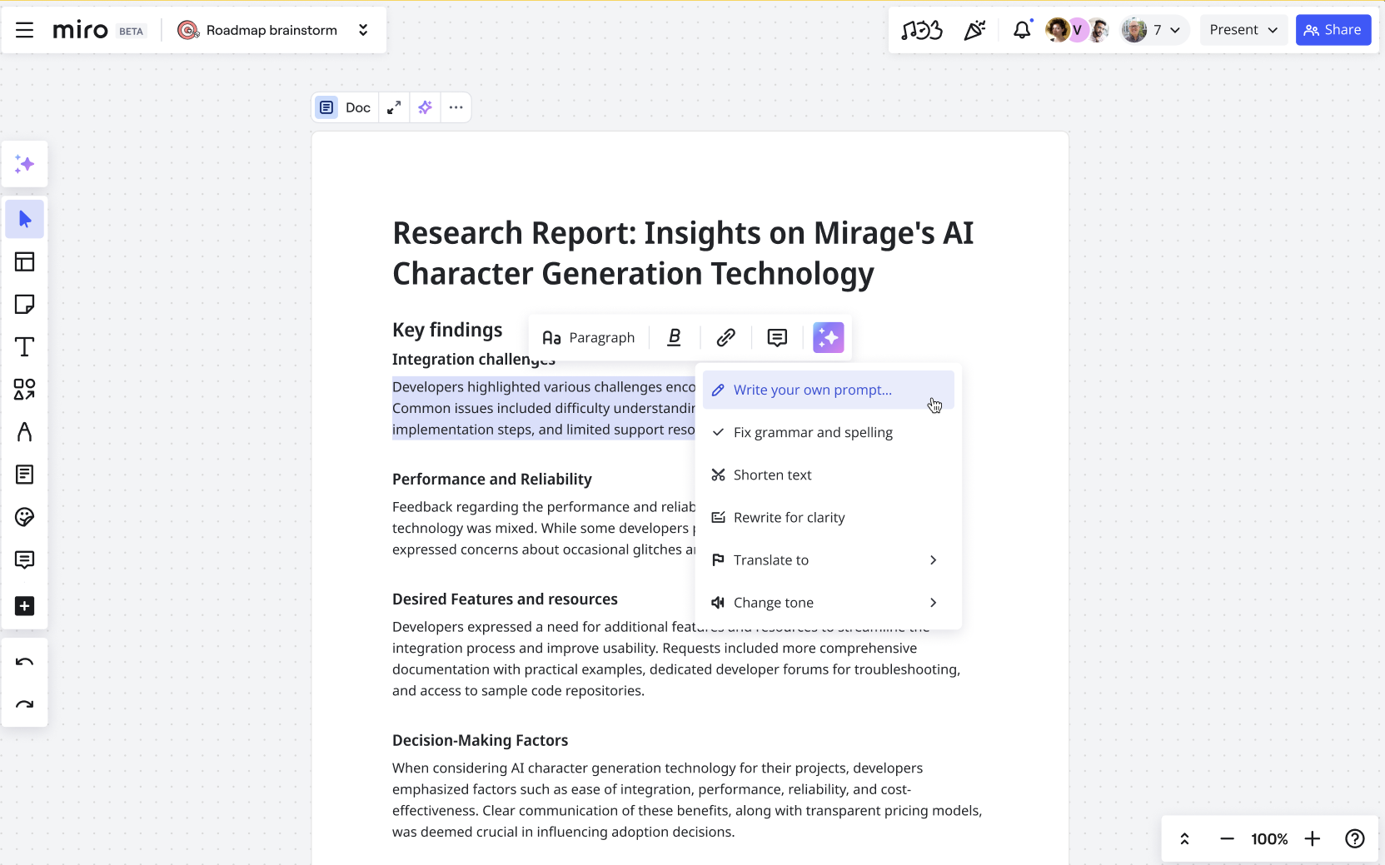Open the notifications bell

click(x=1021, y=30)
